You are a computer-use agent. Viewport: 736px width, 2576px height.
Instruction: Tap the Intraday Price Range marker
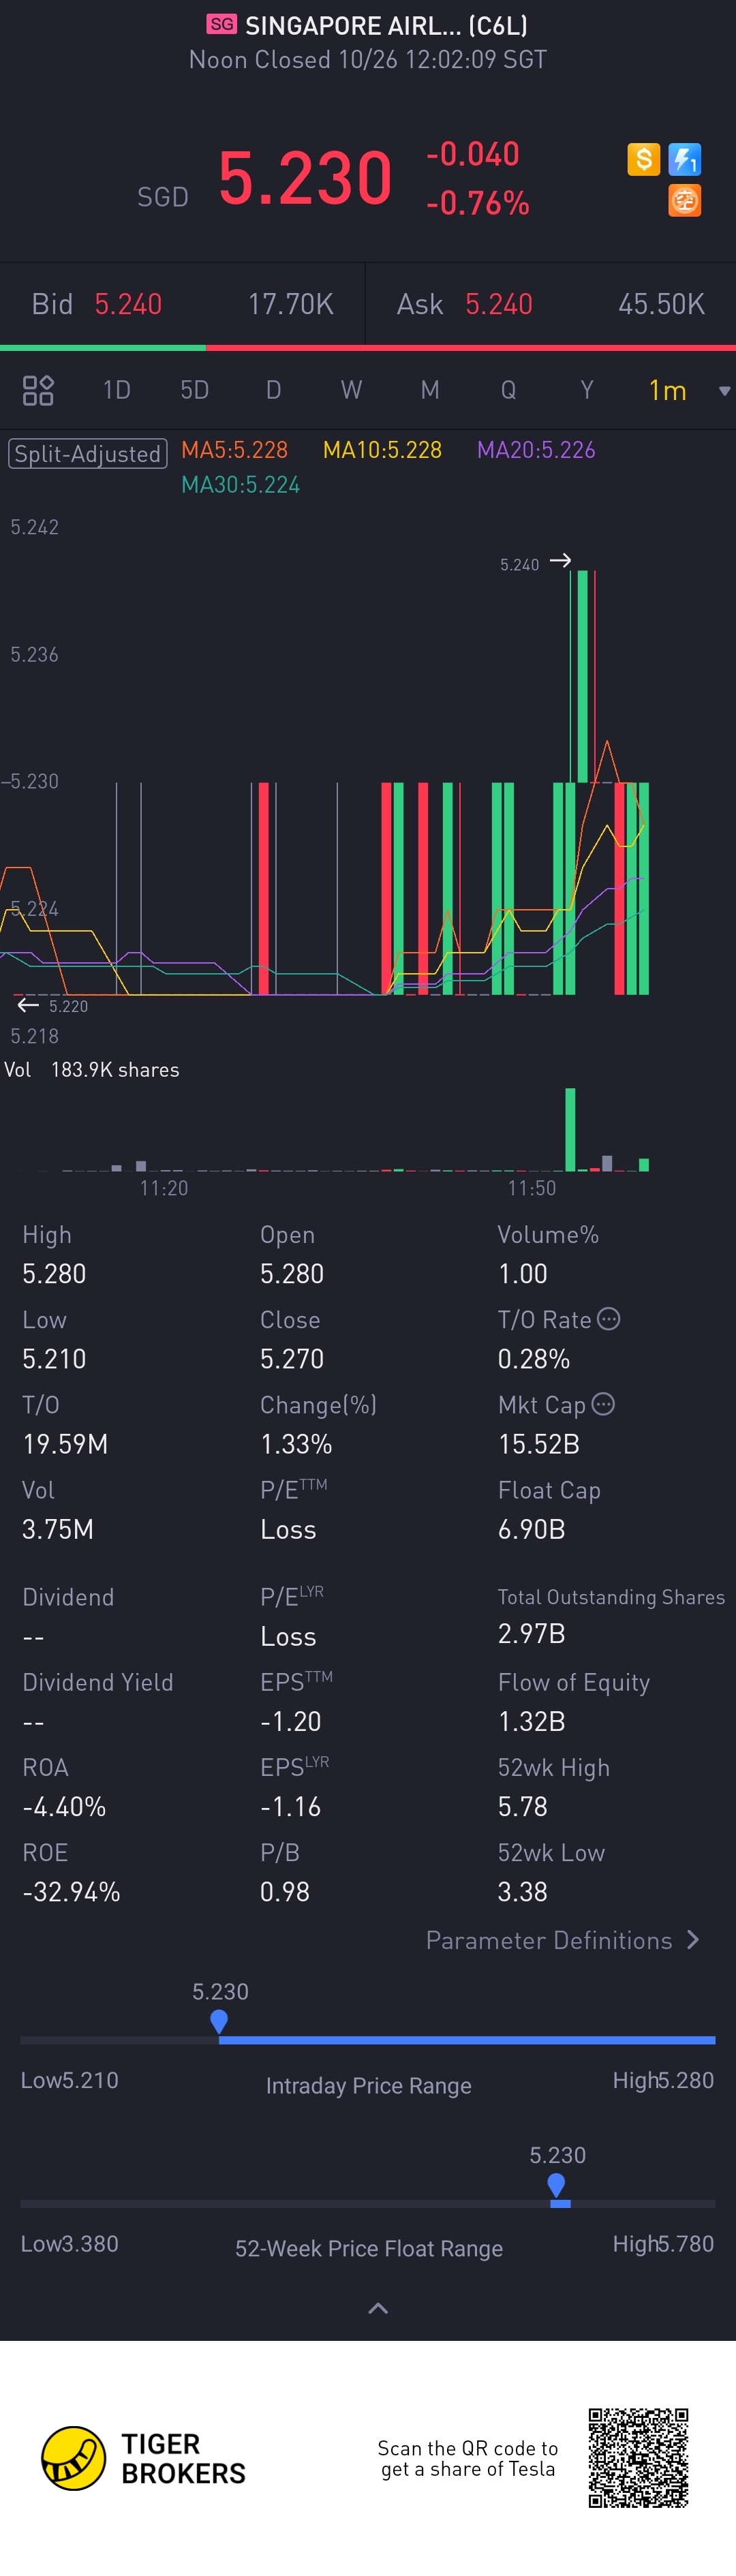pos(219,2022)
